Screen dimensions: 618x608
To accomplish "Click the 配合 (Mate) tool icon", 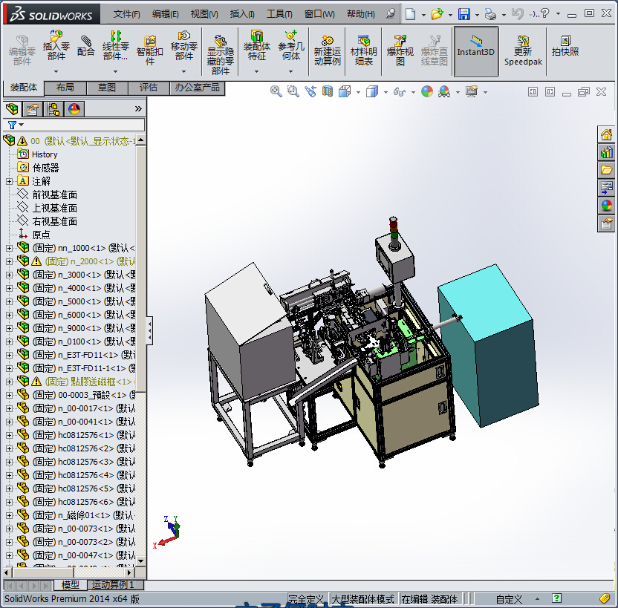I will click(x=86, y=45).
